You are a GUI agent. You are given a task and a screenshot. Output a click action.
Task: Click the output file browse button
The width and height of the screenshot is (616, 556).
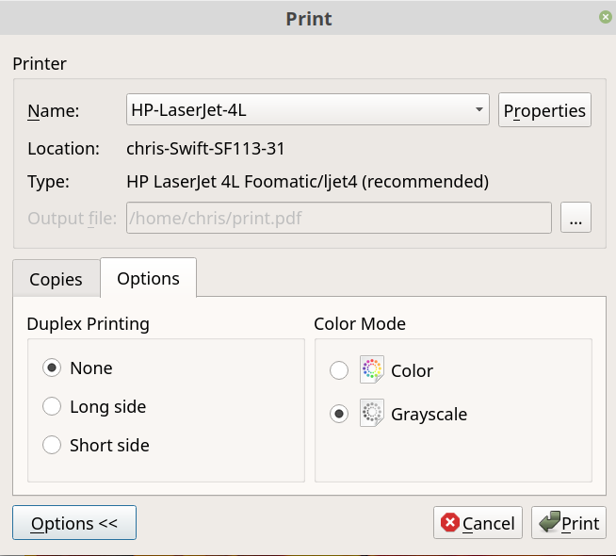[x=575, y=219]
